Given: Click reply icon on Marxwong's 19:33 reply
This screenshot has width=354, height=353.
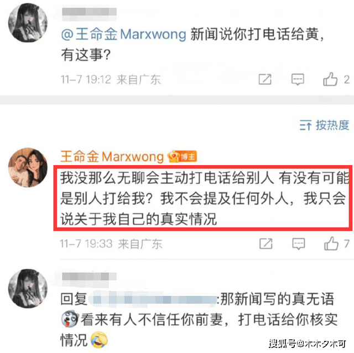Looking at the screenshot, I should point(299,244).
